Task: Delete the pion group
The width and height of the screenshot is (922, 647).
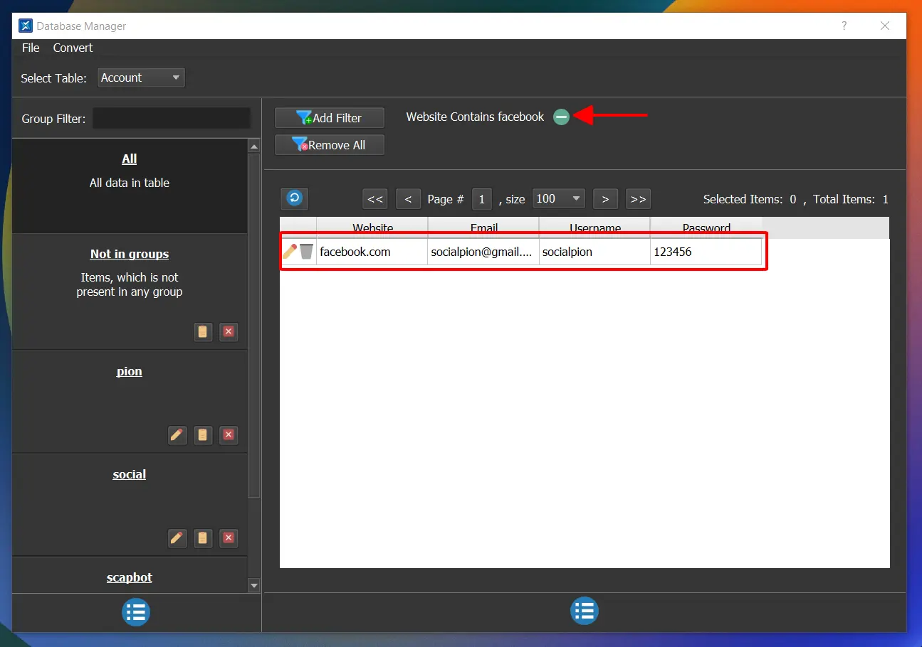Action: pyautogui.click(x=229, y=434)
